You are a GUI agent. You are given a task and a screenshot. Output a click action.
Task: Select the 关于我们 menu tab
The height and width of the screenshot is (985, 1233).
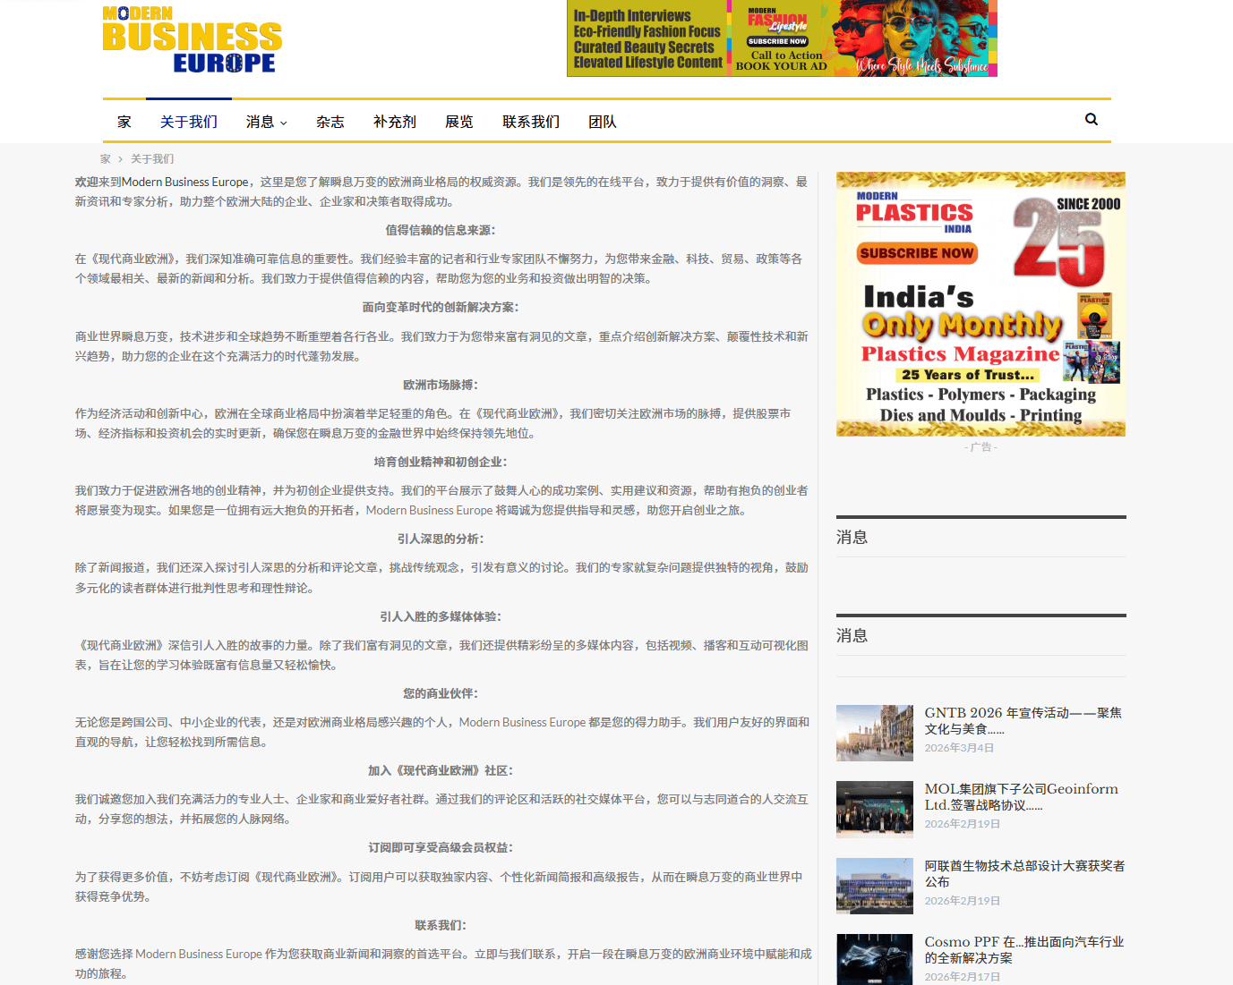(188, 122)
